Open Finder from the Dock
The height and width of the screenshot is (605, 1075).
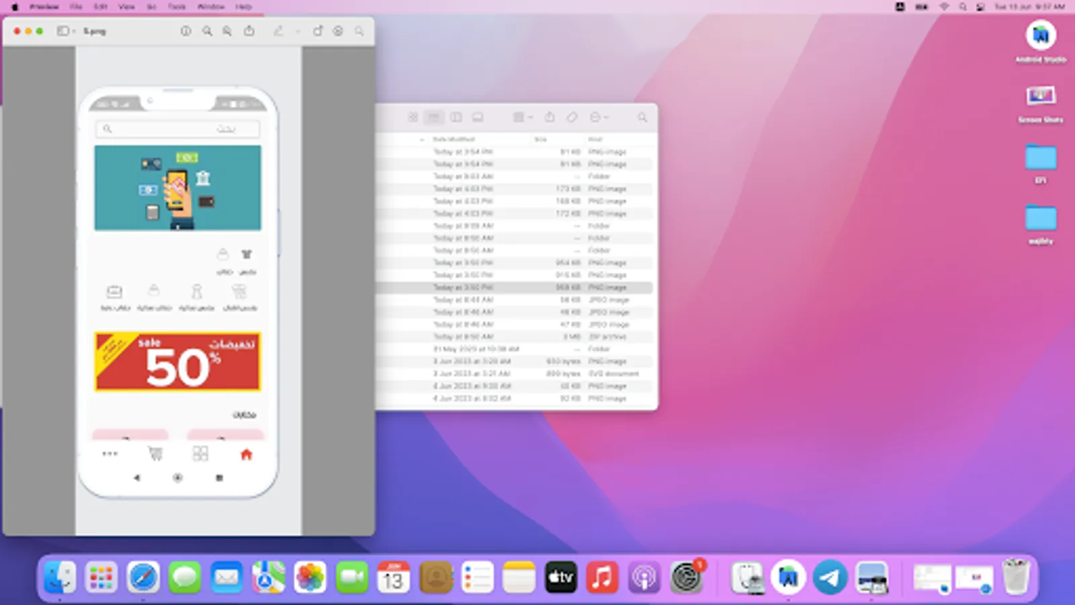point(60,577)
